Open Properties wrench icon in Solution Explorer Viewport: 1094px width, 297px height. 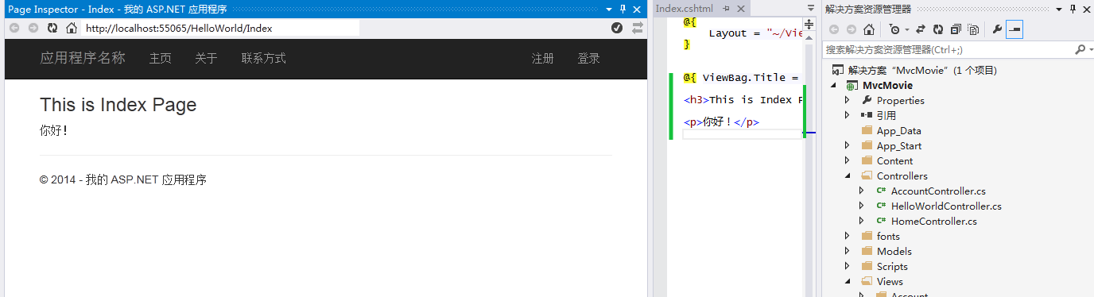[x=998, y=29]
